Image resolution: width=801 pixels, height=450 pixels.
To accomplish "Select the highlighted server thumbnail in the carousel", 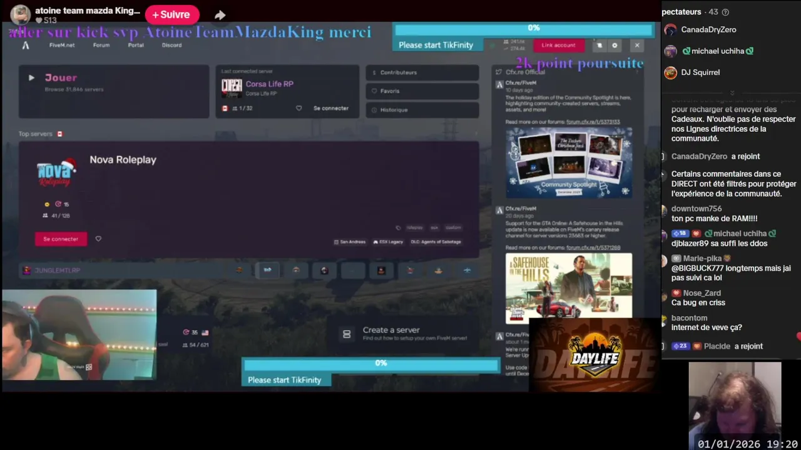I will click(267, 270).
